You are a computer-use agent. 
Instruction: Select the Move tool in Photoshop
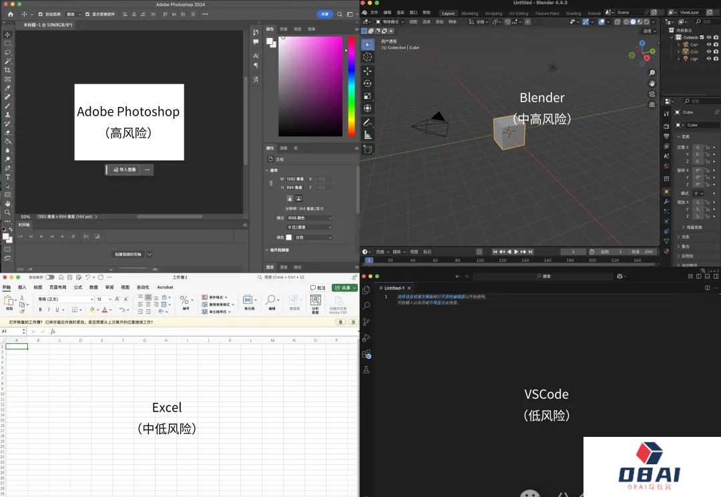coord(7,35)
